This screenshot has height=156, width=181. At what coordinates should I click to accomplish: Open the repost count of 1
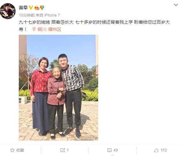68,150
